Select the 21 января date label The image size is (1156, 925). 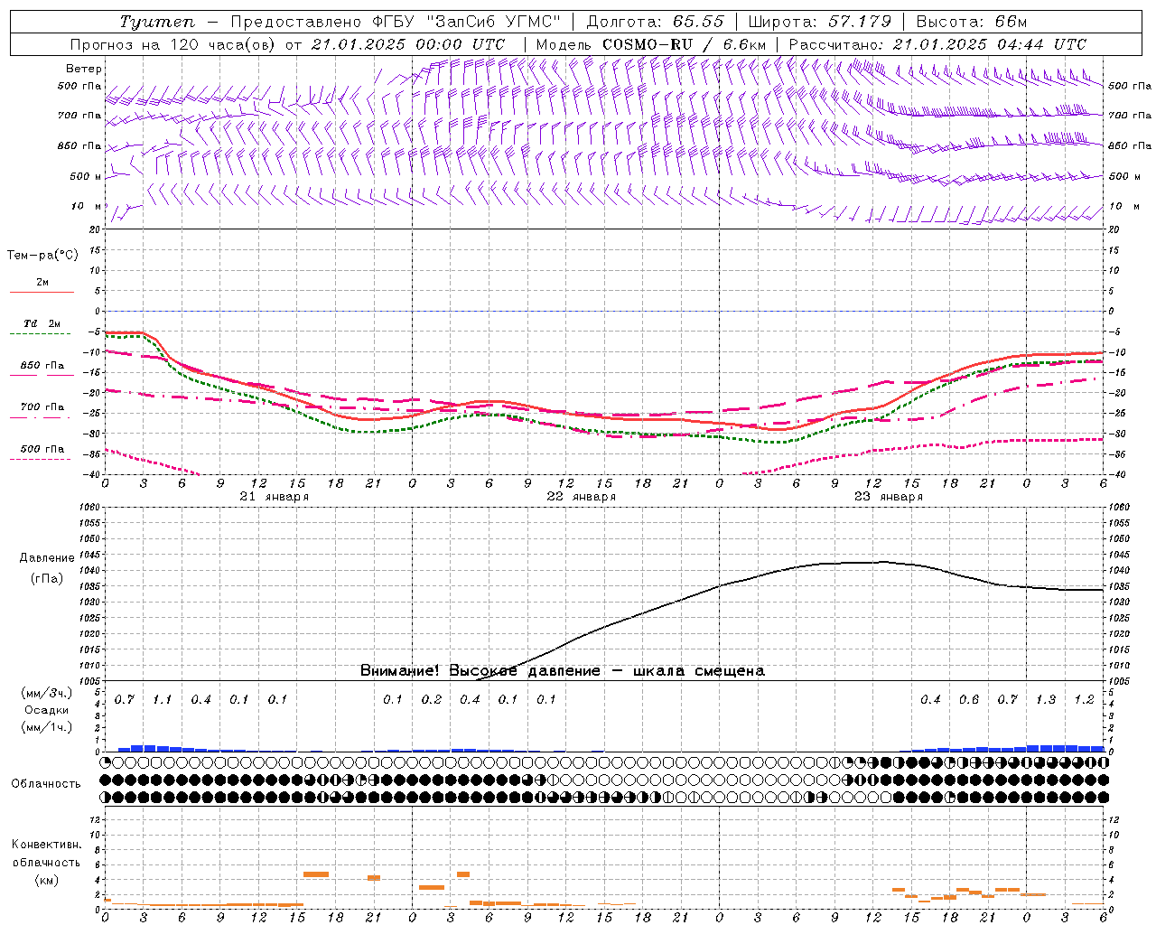pos(274,497)
